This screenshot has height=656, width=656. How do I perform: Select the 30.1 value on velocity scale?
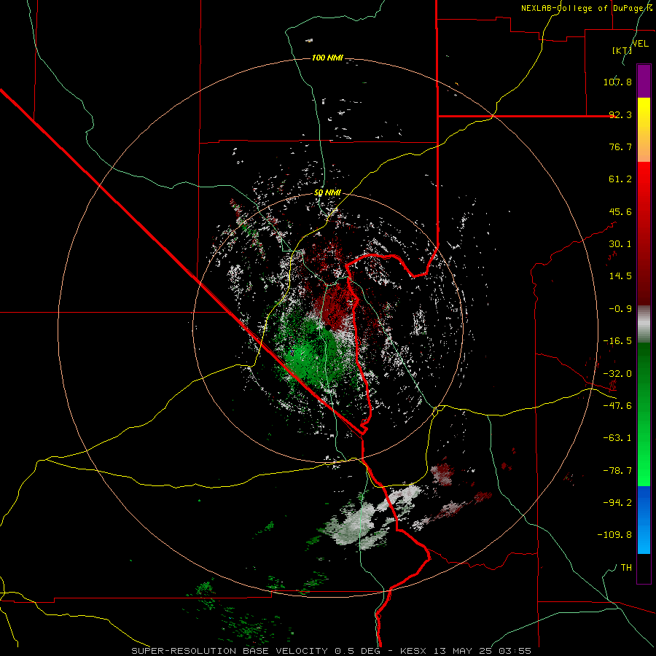point(620,244)
